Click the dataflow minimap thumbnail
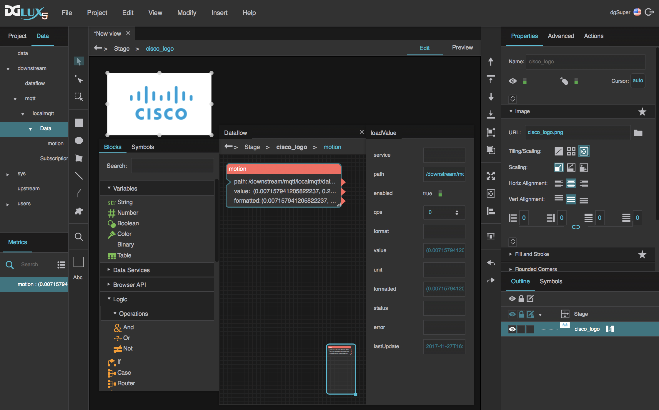Viewport: 659px width, 410px height. click(341, 369)
